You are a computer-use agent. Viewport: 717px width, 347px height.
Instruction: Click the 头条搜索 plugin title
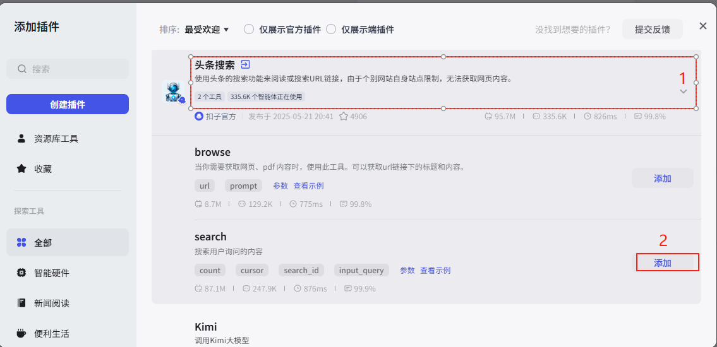click(214, 65)
